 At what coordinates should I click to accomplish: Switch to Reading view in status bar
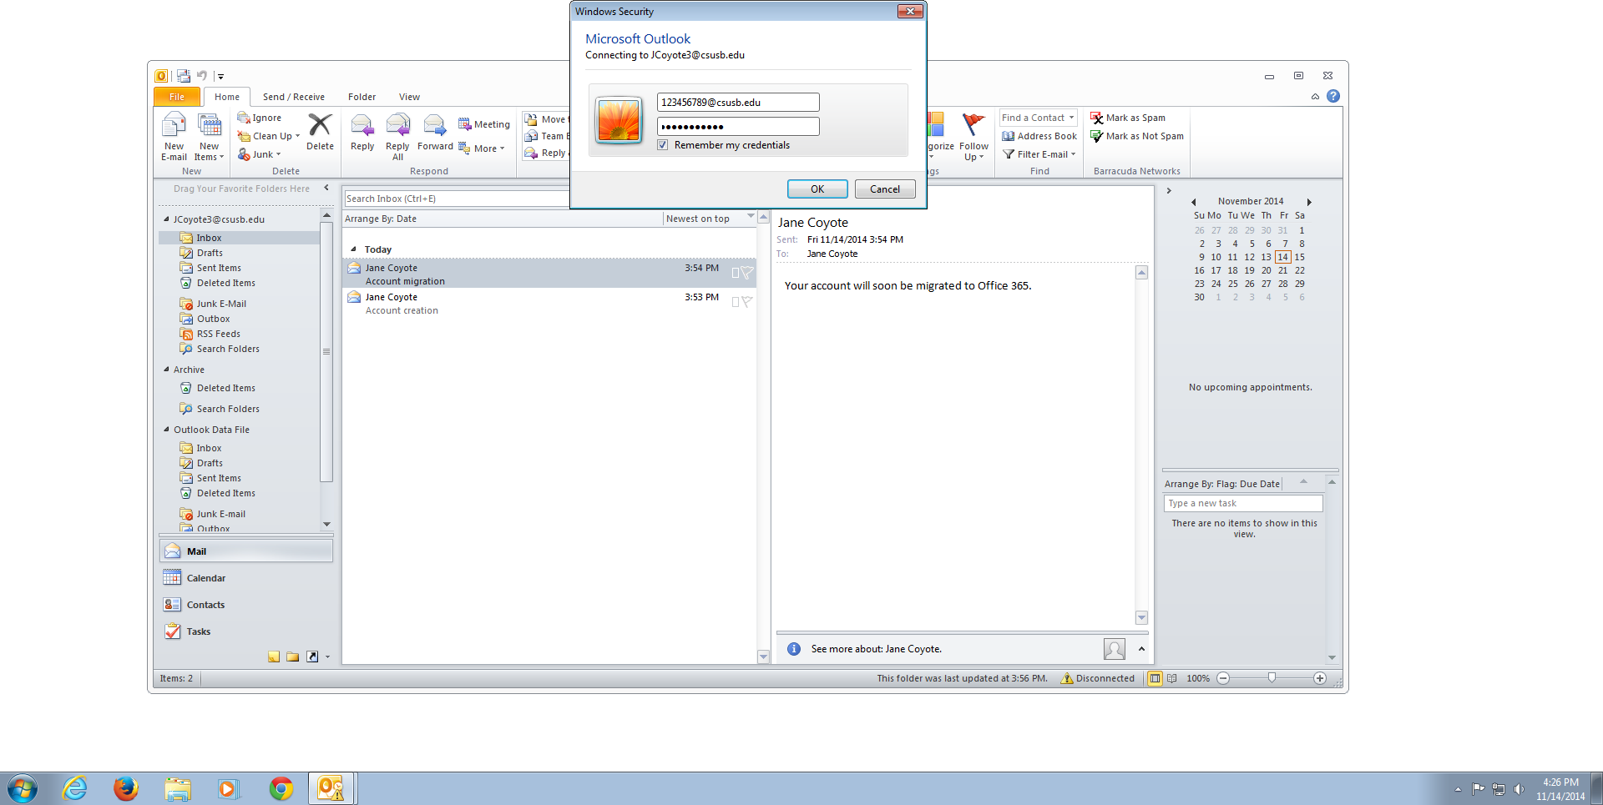click(x=1172, y=678)
